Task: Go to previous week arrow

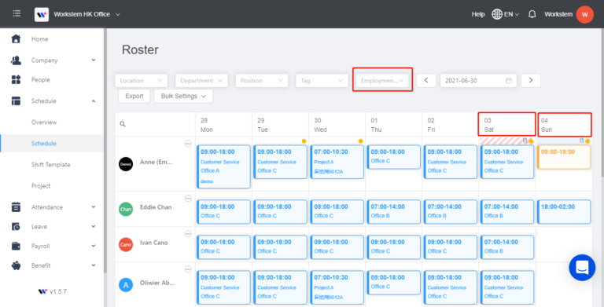Action: click(x=426, y=80)
